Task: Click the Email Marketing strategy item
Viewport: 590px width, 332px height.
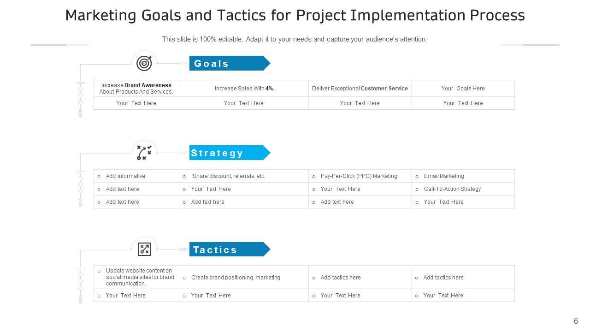Action: click(x=444, y=176)
